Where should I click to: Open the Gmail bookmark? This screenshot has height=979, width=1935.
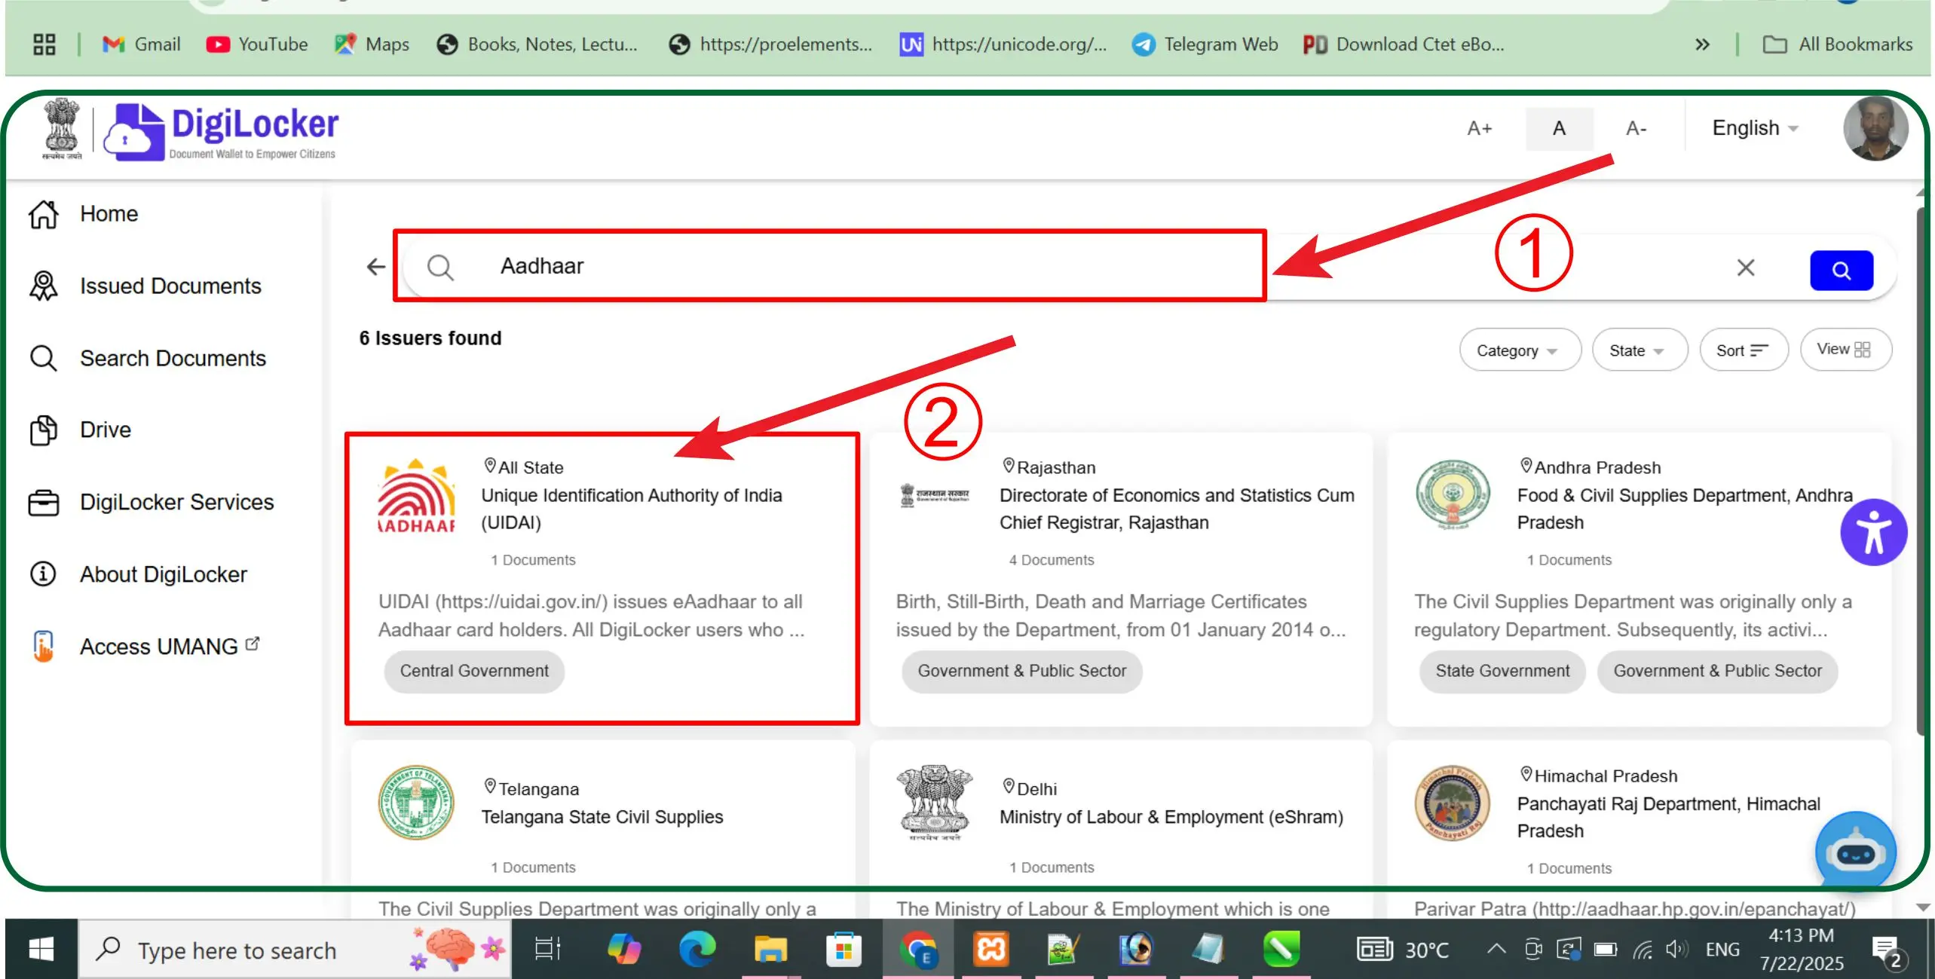tap(142, 44)
